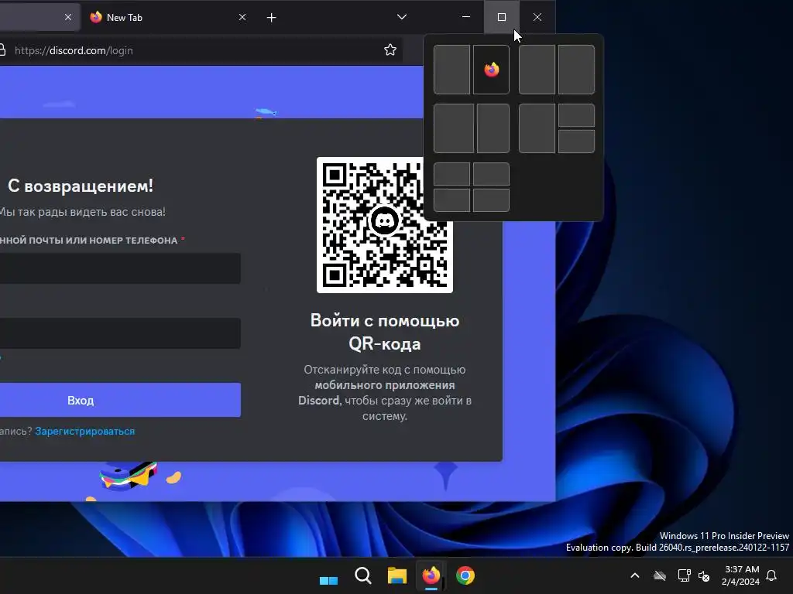Click the Discord QR code image
The height and width of the screenshot is (594, 793).
tap(384, 225)
